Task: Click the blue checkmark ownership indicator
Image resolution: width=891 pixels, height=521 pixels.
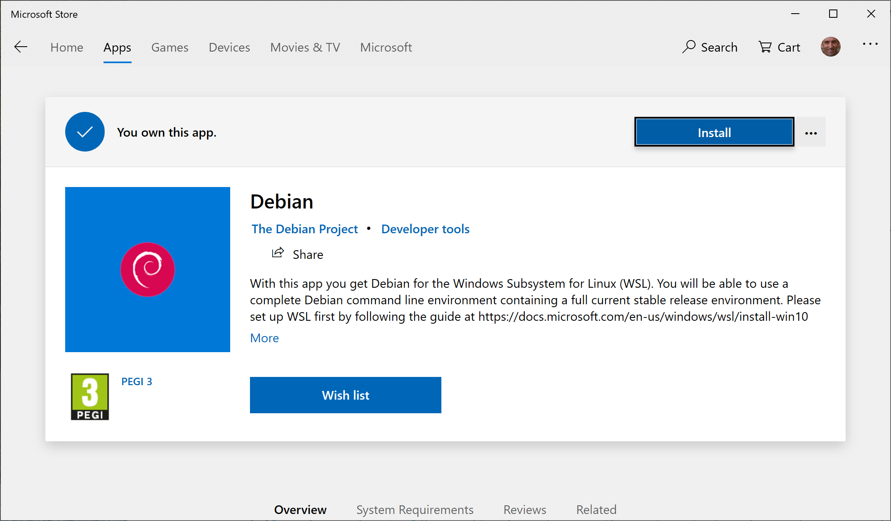Action: pos(85,132)
